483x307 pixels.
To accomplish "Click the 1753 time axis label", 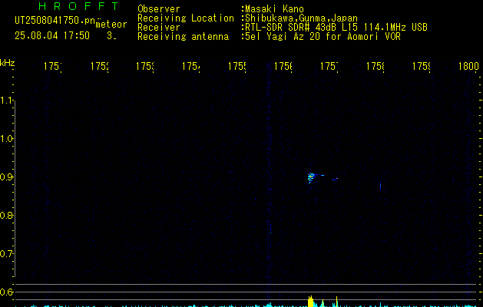I will click(145, 67).
